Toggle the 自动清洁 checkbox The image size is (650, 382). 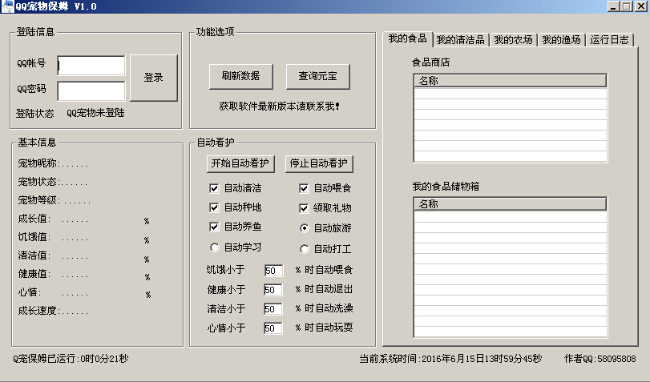[214, 188]
